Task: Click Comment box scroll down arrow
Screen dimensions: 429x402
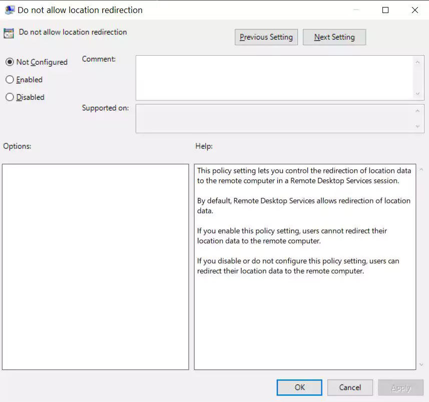Action: click(x=417, y=94)
